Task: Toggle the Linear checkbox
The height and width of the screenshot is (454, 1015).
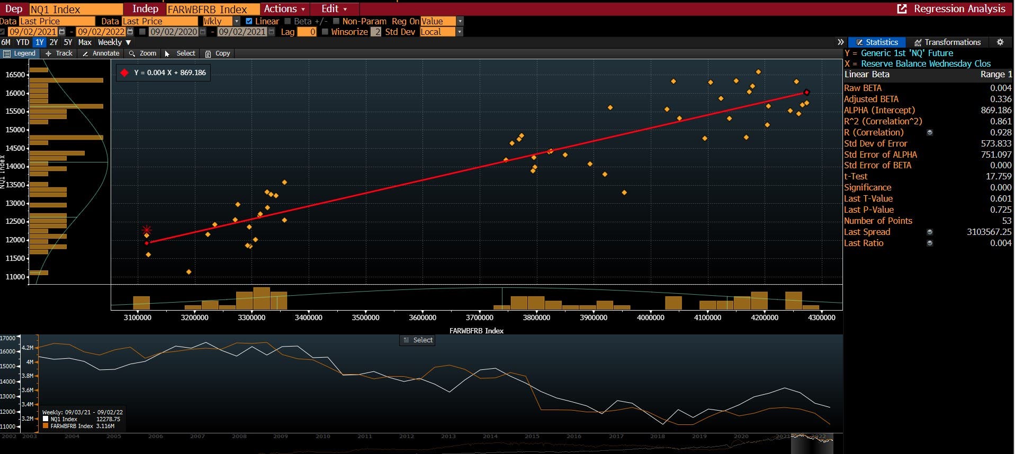Action: [x=249, y=21]
